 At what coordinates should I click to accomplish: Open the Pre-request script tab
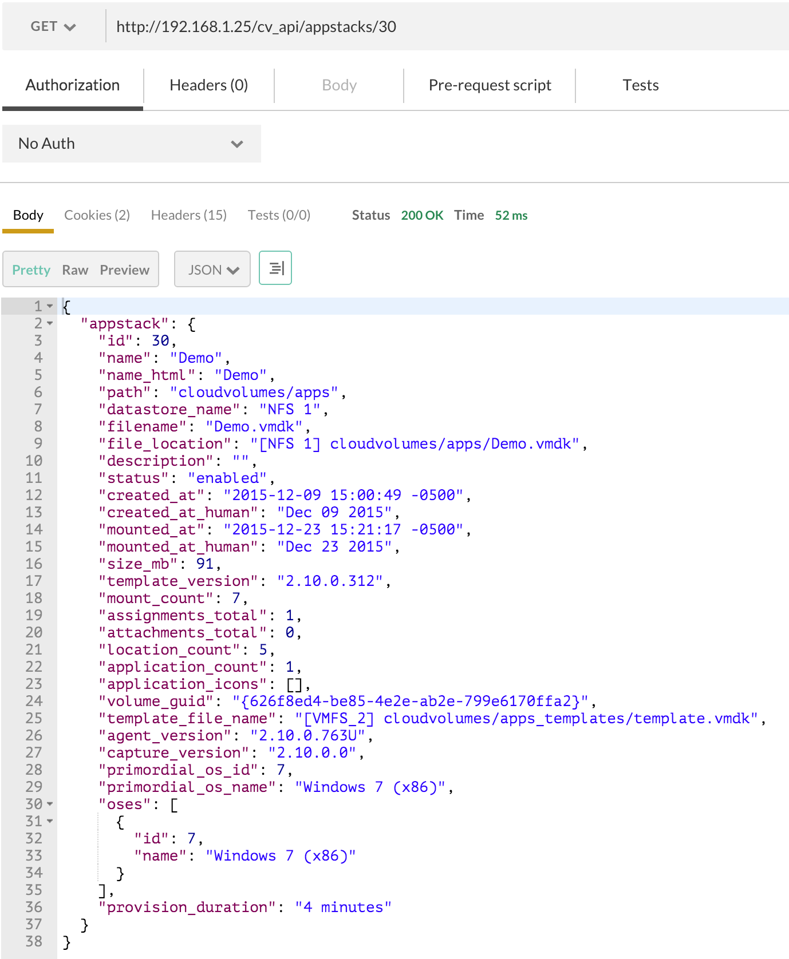click(x=490, y=85)
